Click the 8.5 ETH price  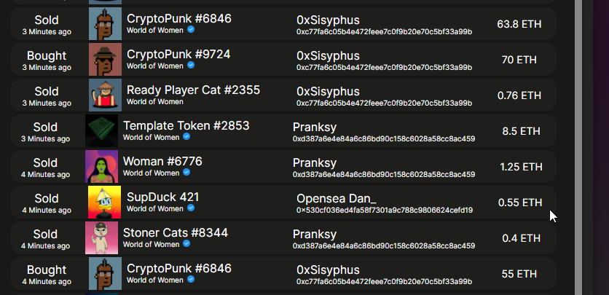[x=522, y=131]
